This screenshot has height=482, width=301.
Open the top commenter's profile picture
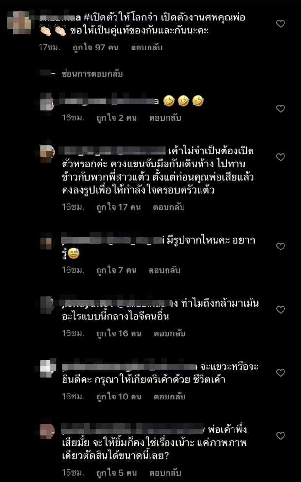click(x=19, y=22)
